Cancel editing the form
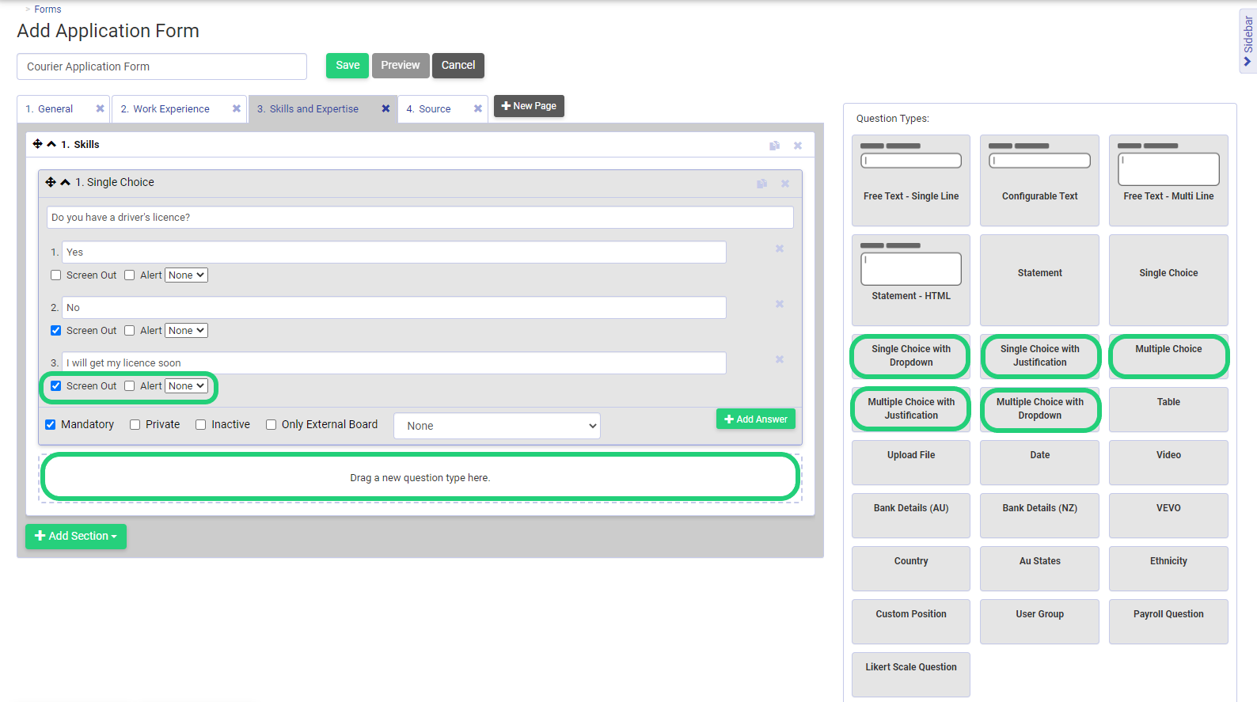Image resolution: width=1257 pixels, height=702 pixels. (458, 66)
